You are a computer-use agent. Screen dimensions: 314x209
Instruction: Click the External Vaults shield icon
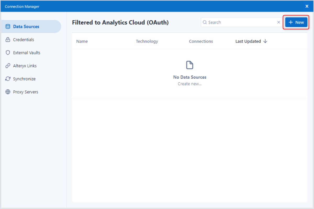8,53
